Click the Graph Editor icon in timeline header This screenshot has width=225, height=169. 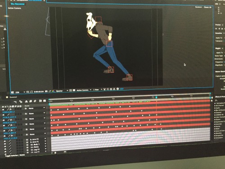(x=45, y=101)
